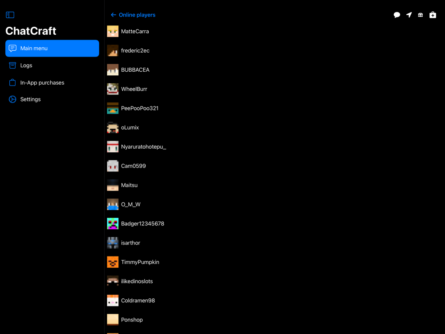Click MatteCarra's avatar head

pyautogui.click(x=113, y=31)
